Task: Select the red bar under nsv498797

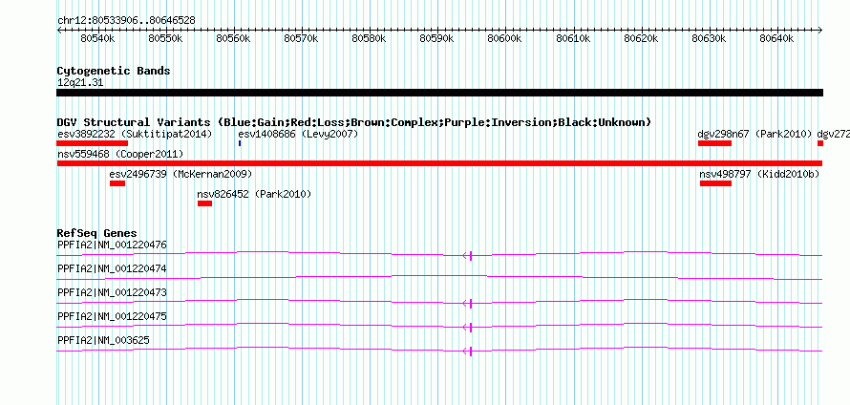Action: (x=715, y=183)
